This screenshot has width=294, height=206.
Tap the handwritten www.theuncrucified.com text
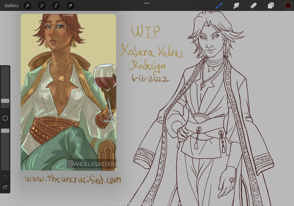coord(72,179)
